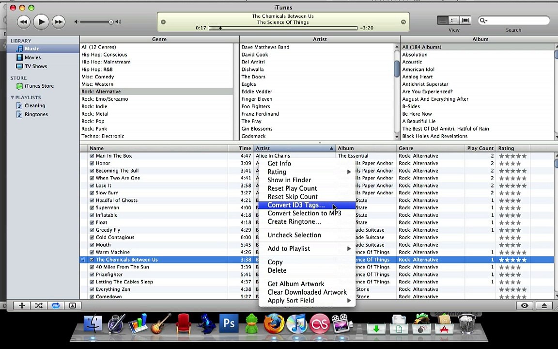Uncheck the Becoming The Bull checkbox
The width and height of the screenshot is (558, 349).
[x=92, y=171]
